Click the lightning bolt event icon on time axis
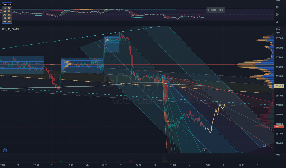Screen dimensions: 286x168 point(204,150)
